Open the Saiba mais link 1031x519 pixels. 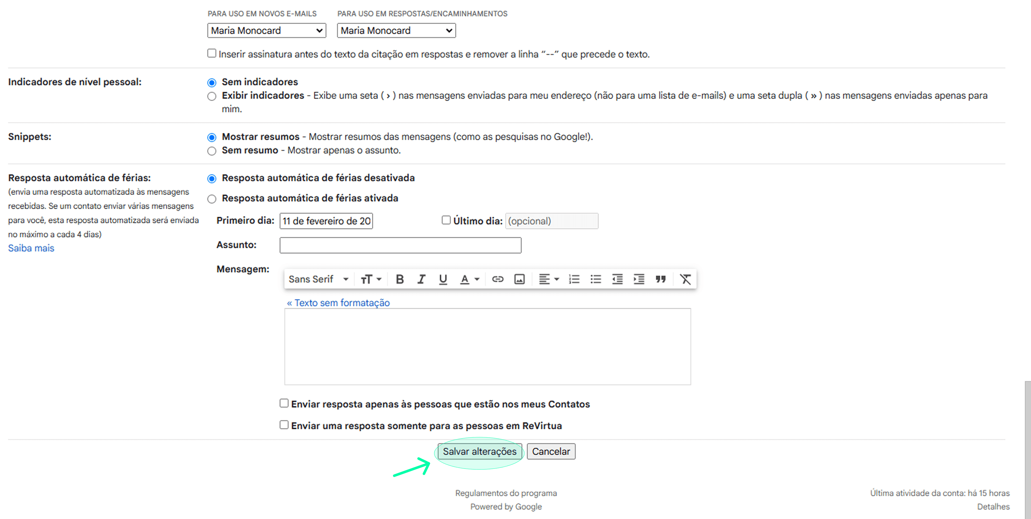tap(31, 248)
